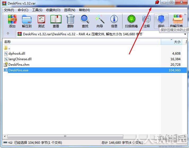Open the Tools (工具) menu
The height and width of the screenshot is (148, 189).
[x=37, y=10]
